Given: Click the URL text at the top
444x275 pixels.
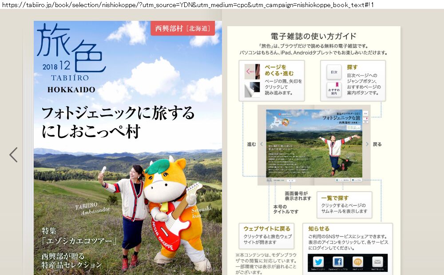Looking at the screenshot, I should pyautogui.click(x=188, y=4).
